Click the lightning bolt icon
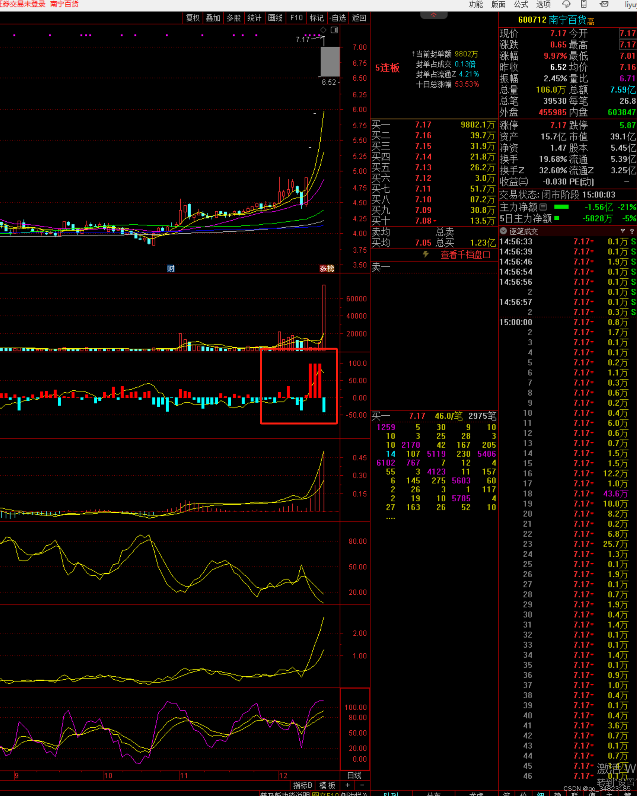The width and height of the screenshot is (637, 796). pos(426,254)
